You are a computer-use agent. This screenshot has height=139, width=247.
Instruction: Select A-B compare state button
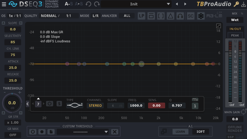pos(69,4)
